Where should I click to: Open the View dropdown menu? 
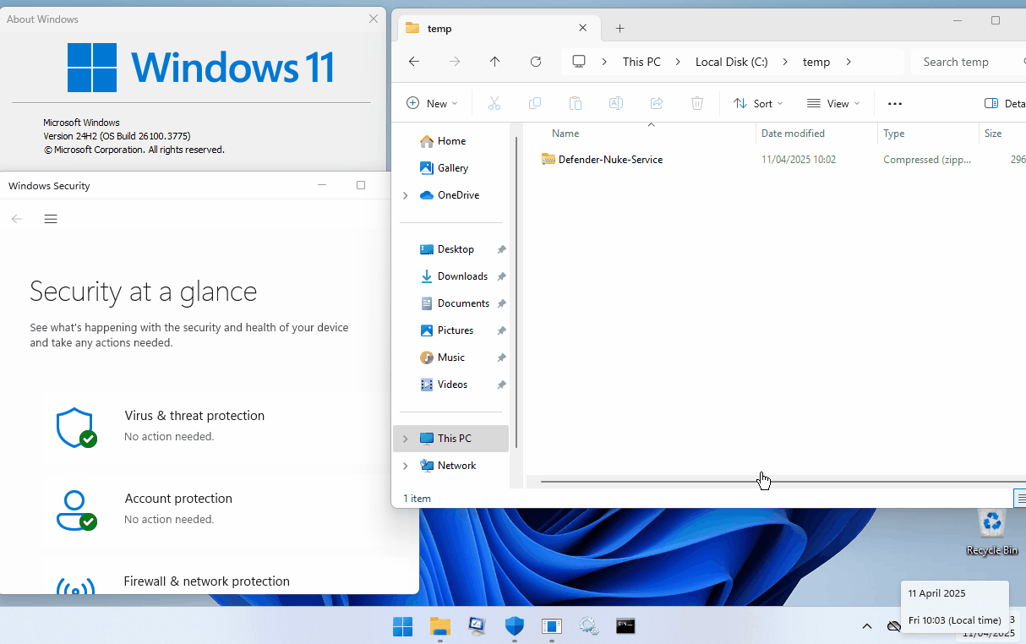[833, 103]
